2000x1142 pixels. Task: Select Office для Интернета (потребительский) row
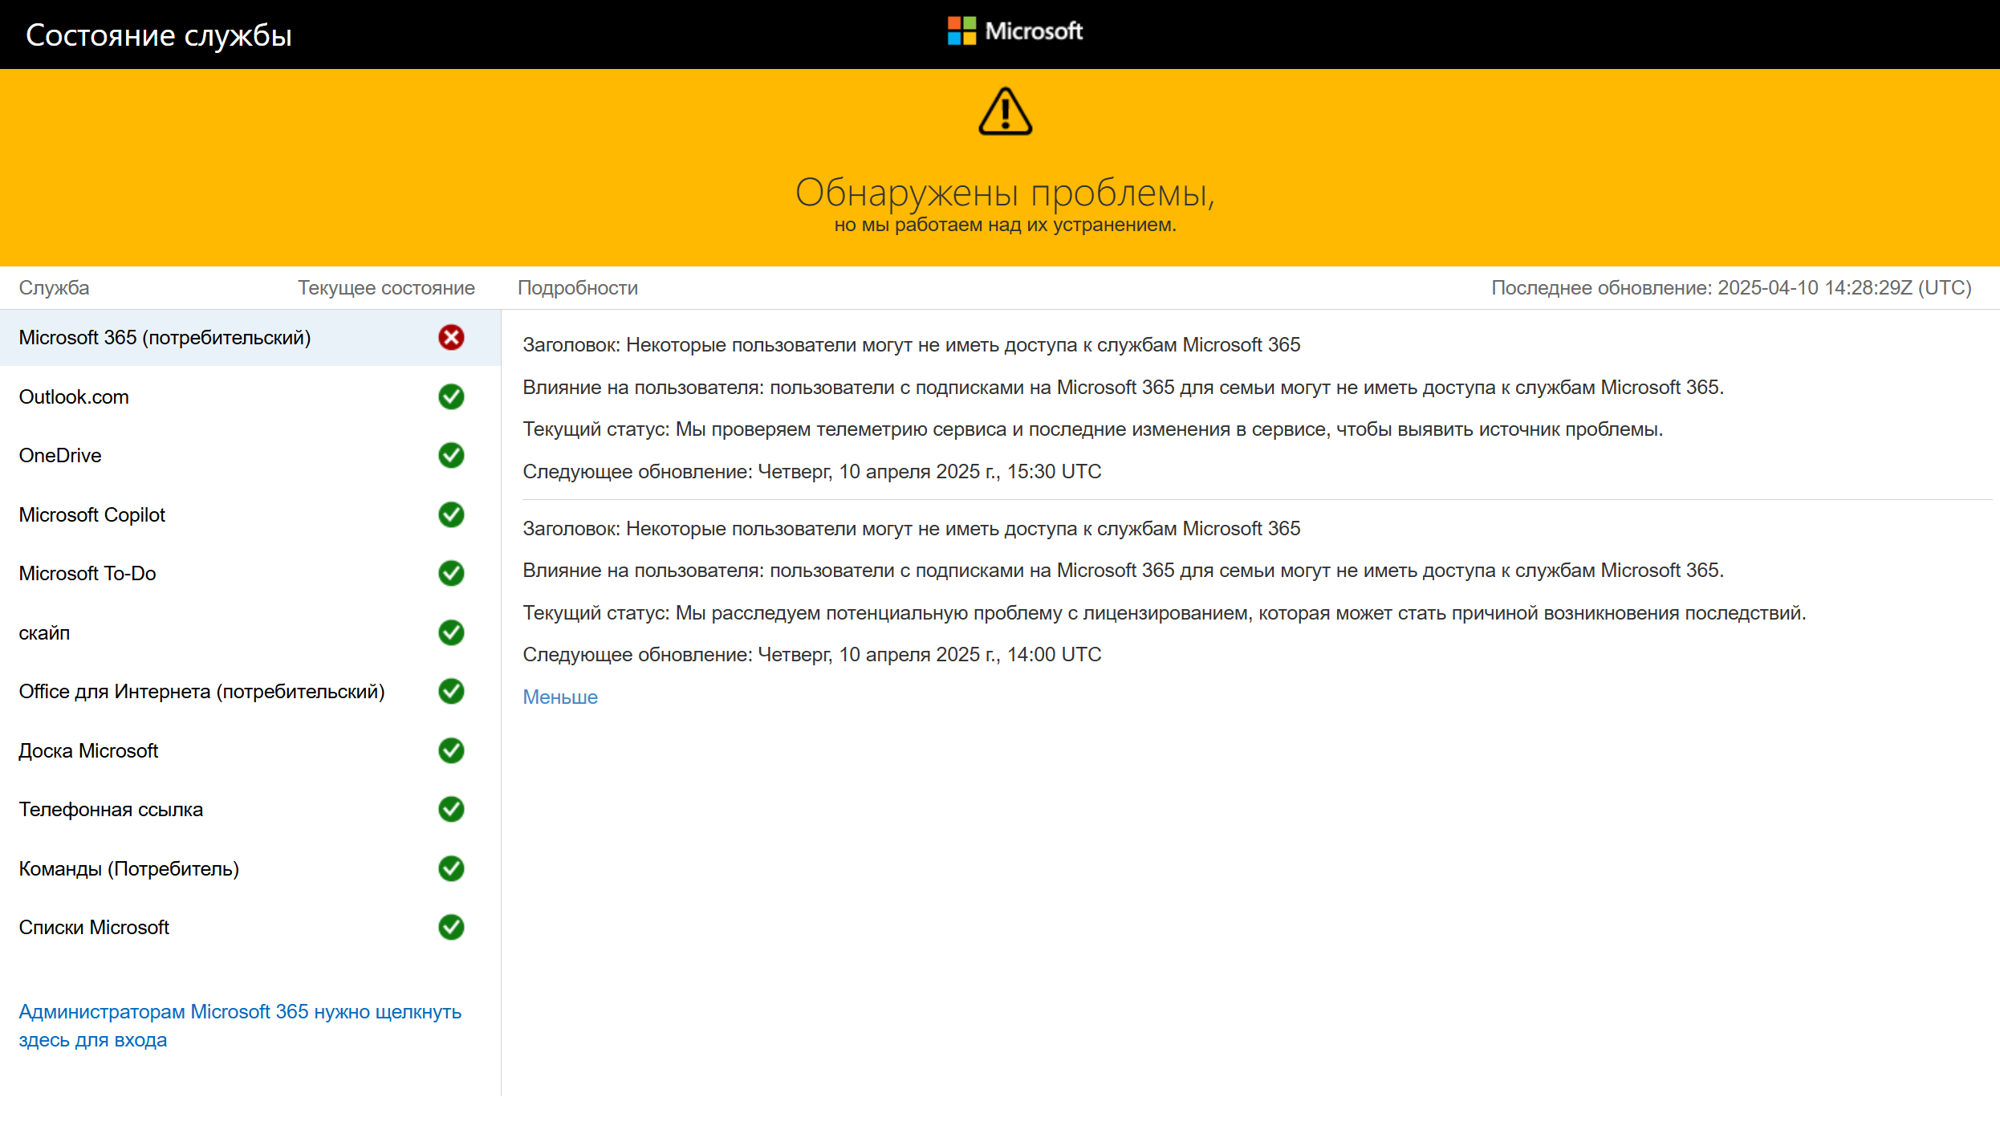(250, 691)
